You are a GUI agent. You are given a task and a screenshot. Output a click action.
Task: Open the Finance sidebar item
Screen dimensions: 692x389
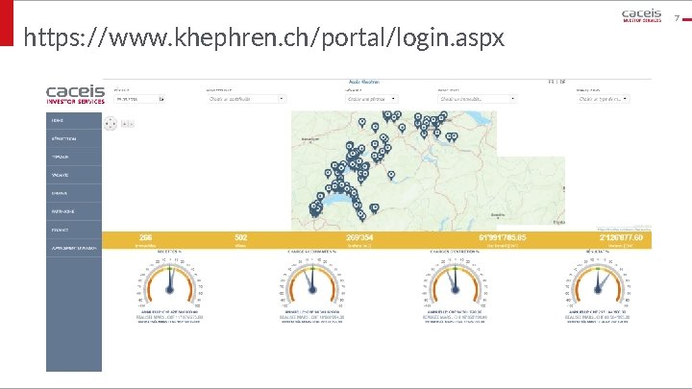[x=74, y=230]
